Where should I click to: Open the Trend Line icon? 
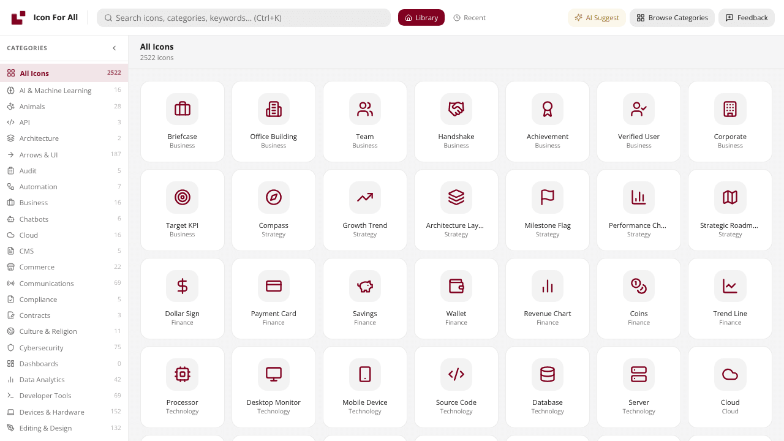pos(730,298)
